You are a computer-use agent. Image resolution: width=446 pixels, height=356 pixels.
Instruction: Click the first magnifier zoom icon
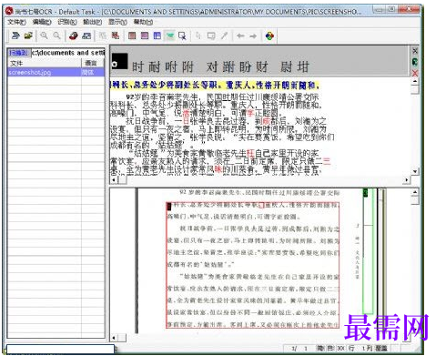click(44, 36)
